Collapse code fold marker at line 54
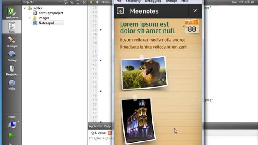Screen dimensions: 258x145 pyautogui.click(x=100, y=122)
